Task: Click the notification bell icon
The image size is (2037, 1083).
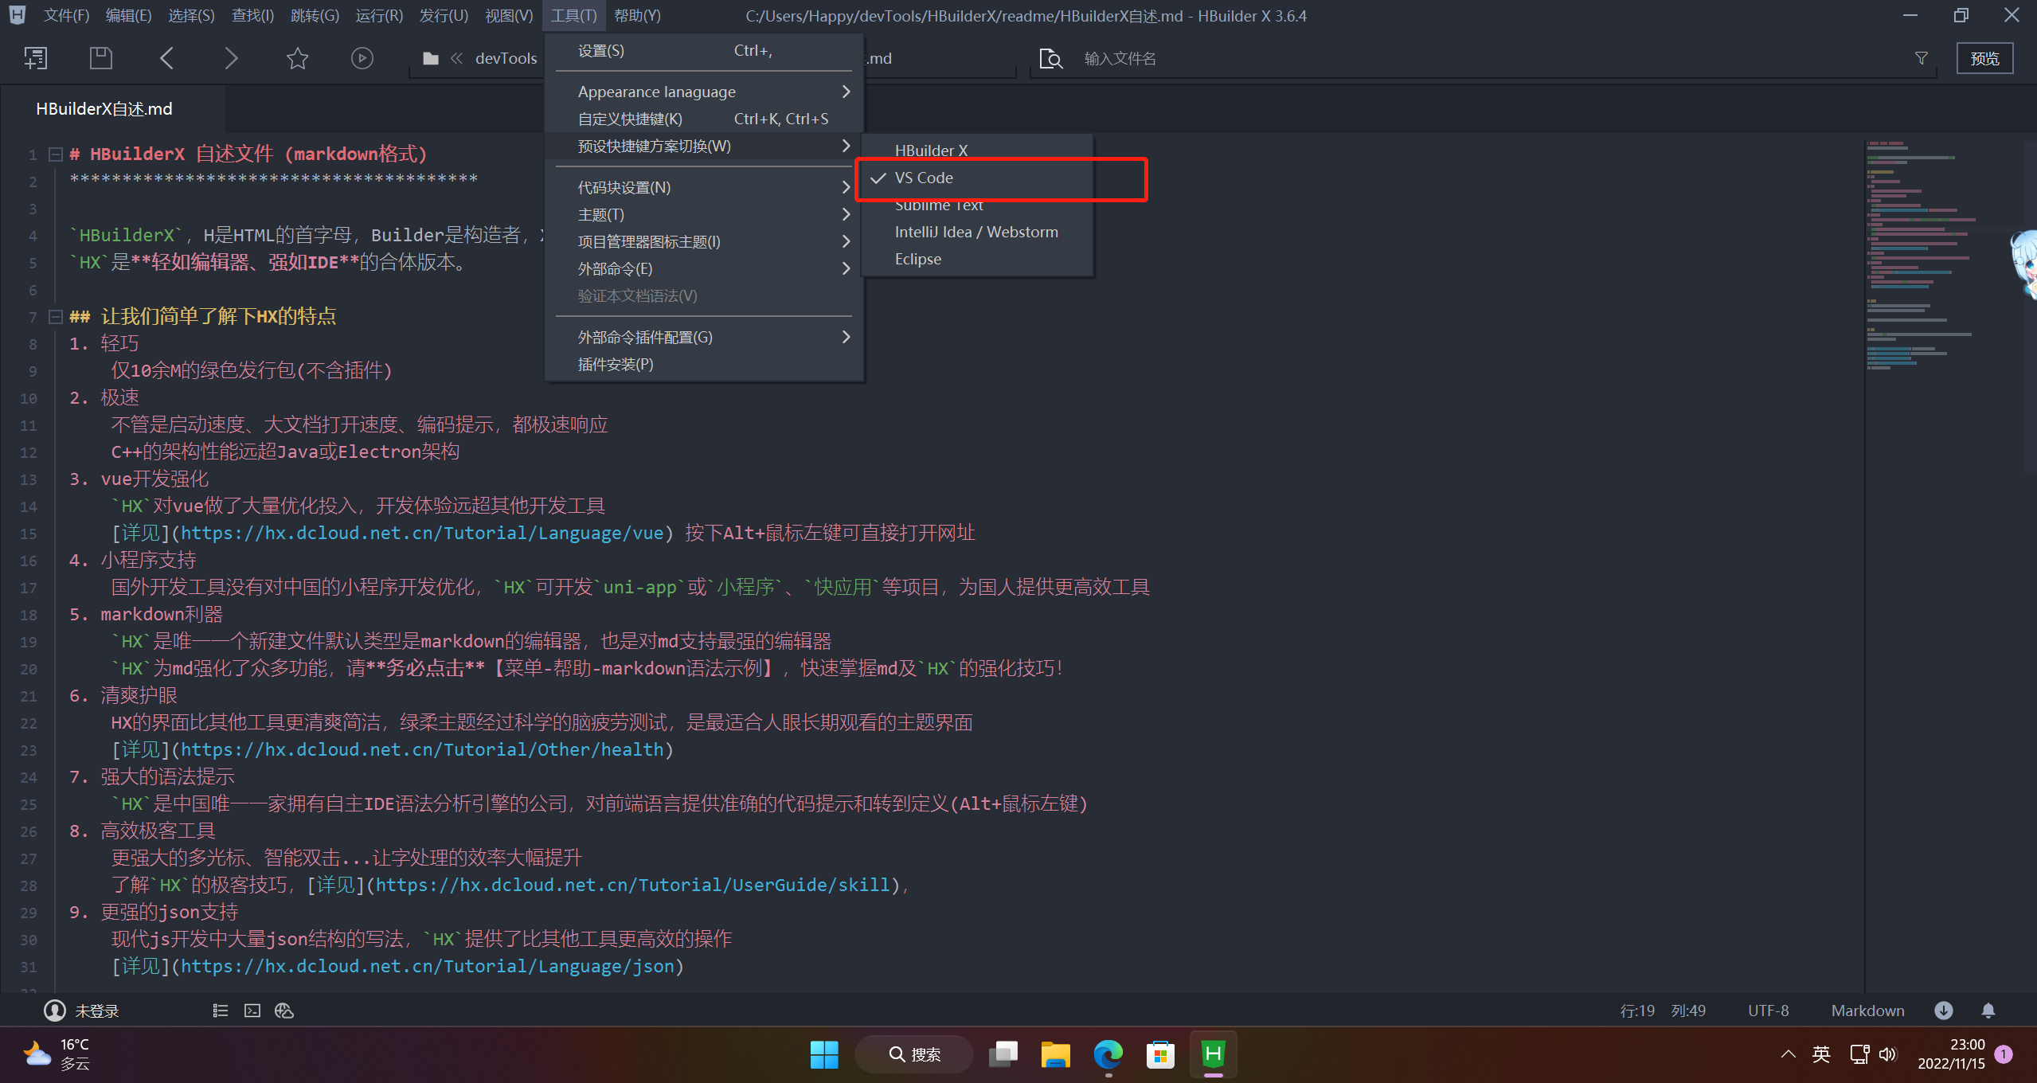Action: pos(1988,1011)
